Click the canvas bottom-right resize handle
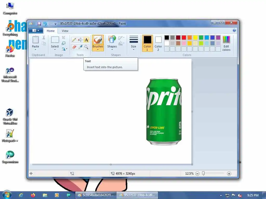Image resolution: width=266 pixels, height=199 pixels. pyautogui.click(x=192, y=164)
